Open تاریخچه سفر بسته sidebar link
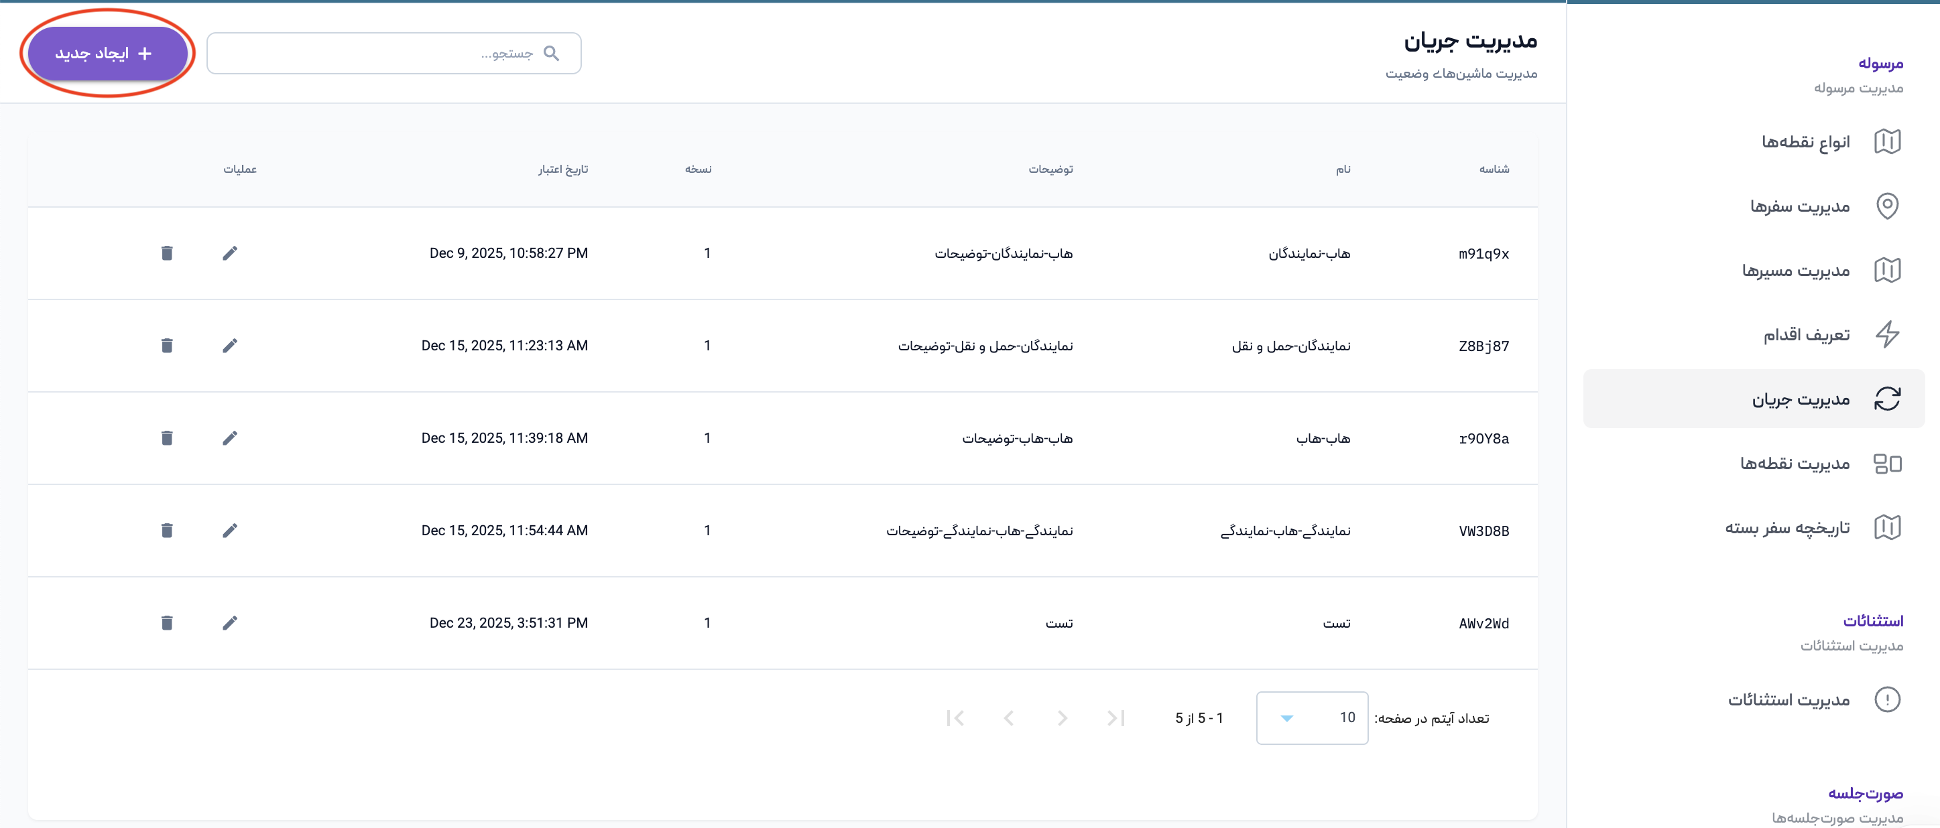The image size is (1940, 828). coord(1786,527)
